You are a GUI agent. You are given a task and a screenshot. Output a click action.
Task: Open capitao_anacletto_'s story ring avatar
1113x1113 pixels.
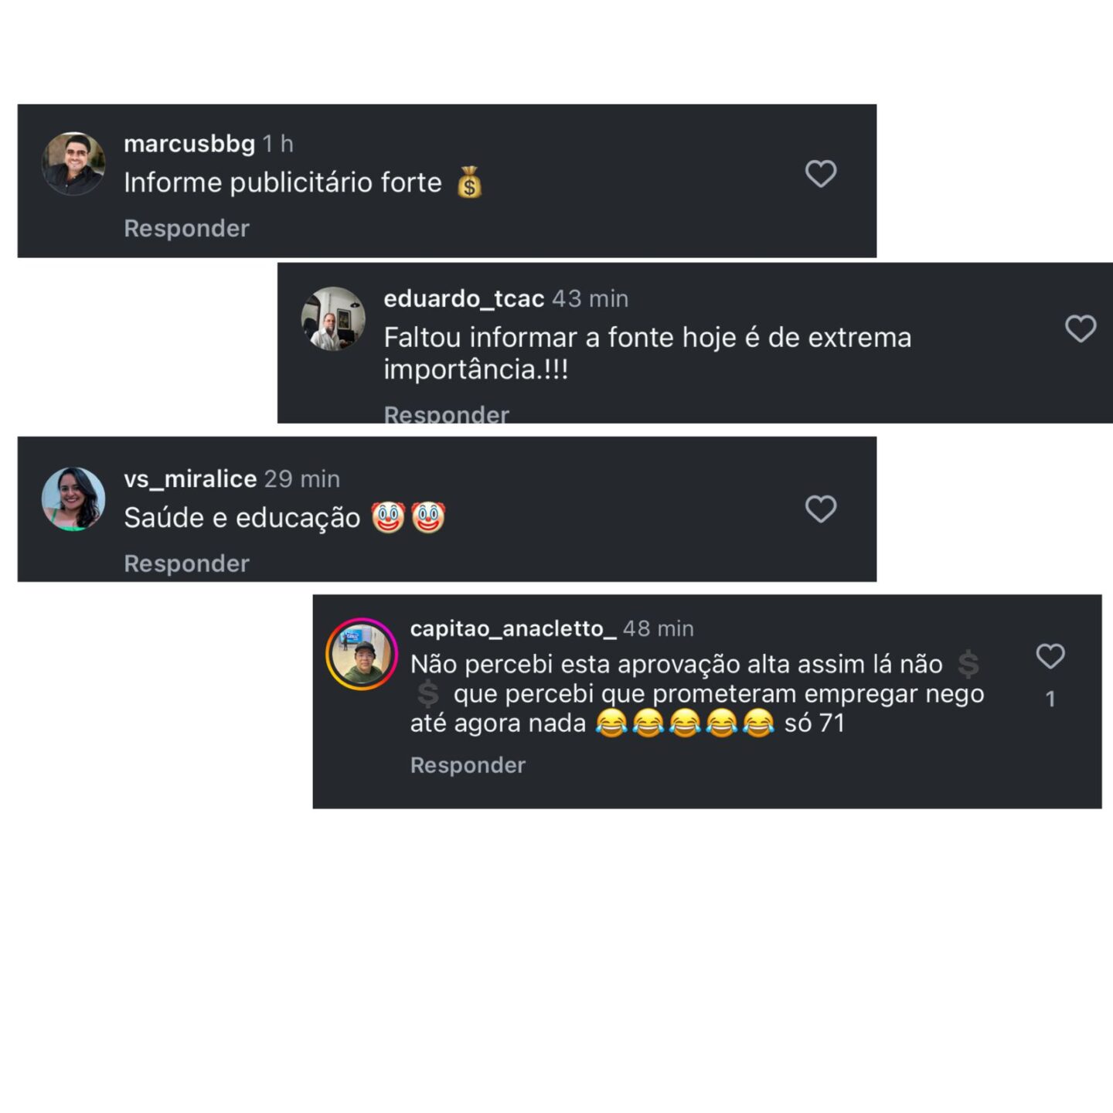pyautogui.click(x=361, y=654)
